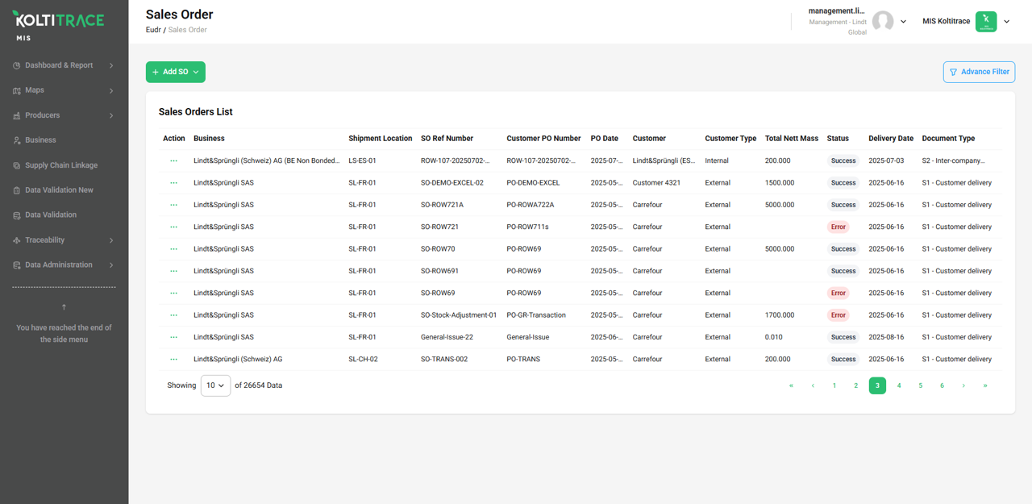Open action menu for SO-DEMO-EXCEL-02 row
Image resolution: width=1032 pixels, height=504 pixels.
(x=173, y=183)
